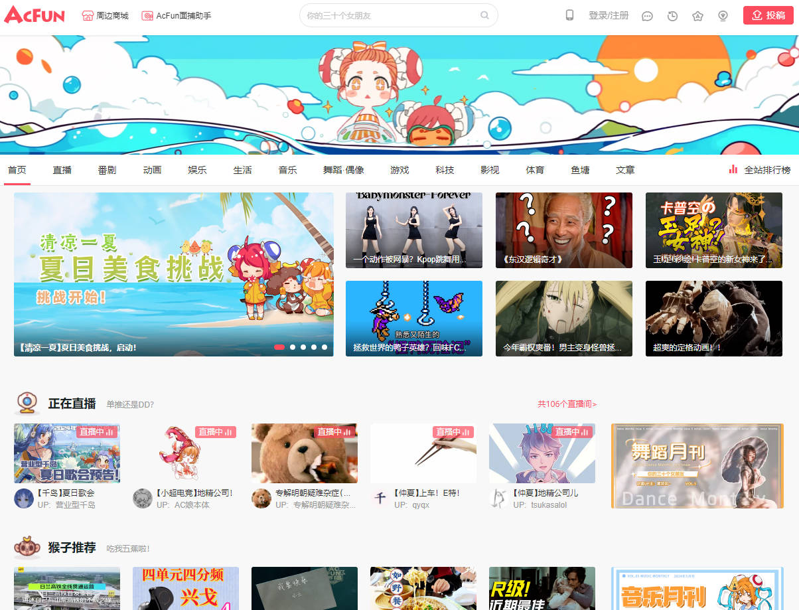Click the search input field

coord(392,15)
